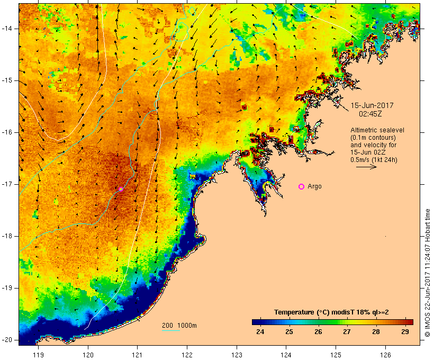This screenshot has height=360, width=434.
Task: Click the date text '15-Jun-2017'
Action: click(x=372, y=105)
